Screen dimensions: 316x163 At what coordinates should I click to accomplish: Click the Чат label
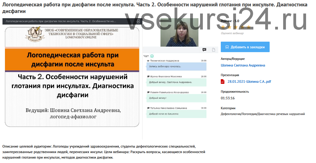tap(146, 56)
